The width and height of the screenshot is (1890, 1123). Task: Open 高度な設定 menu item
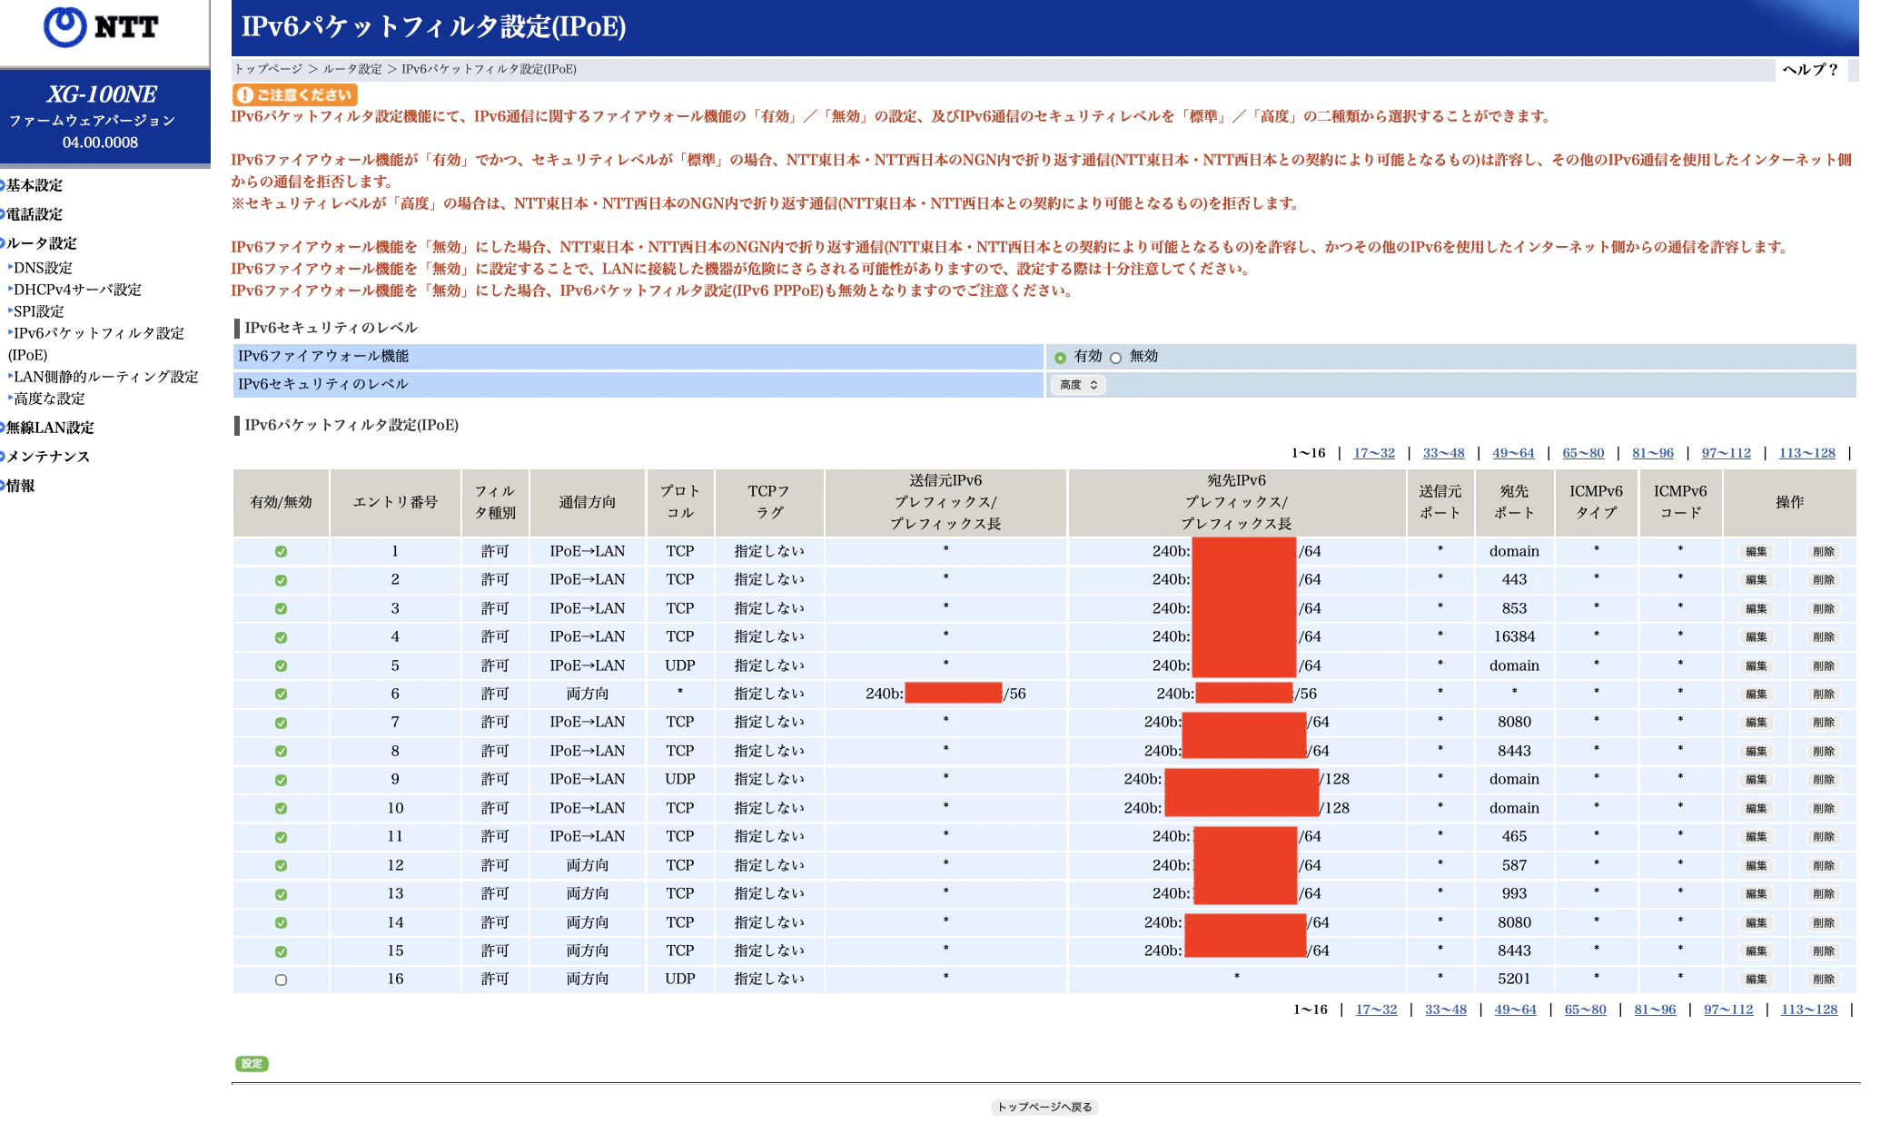point(49,399)
